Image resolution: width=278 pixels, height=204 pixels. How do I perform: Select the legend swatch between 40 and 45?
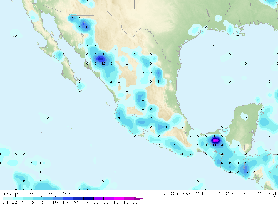pos(119,198)
